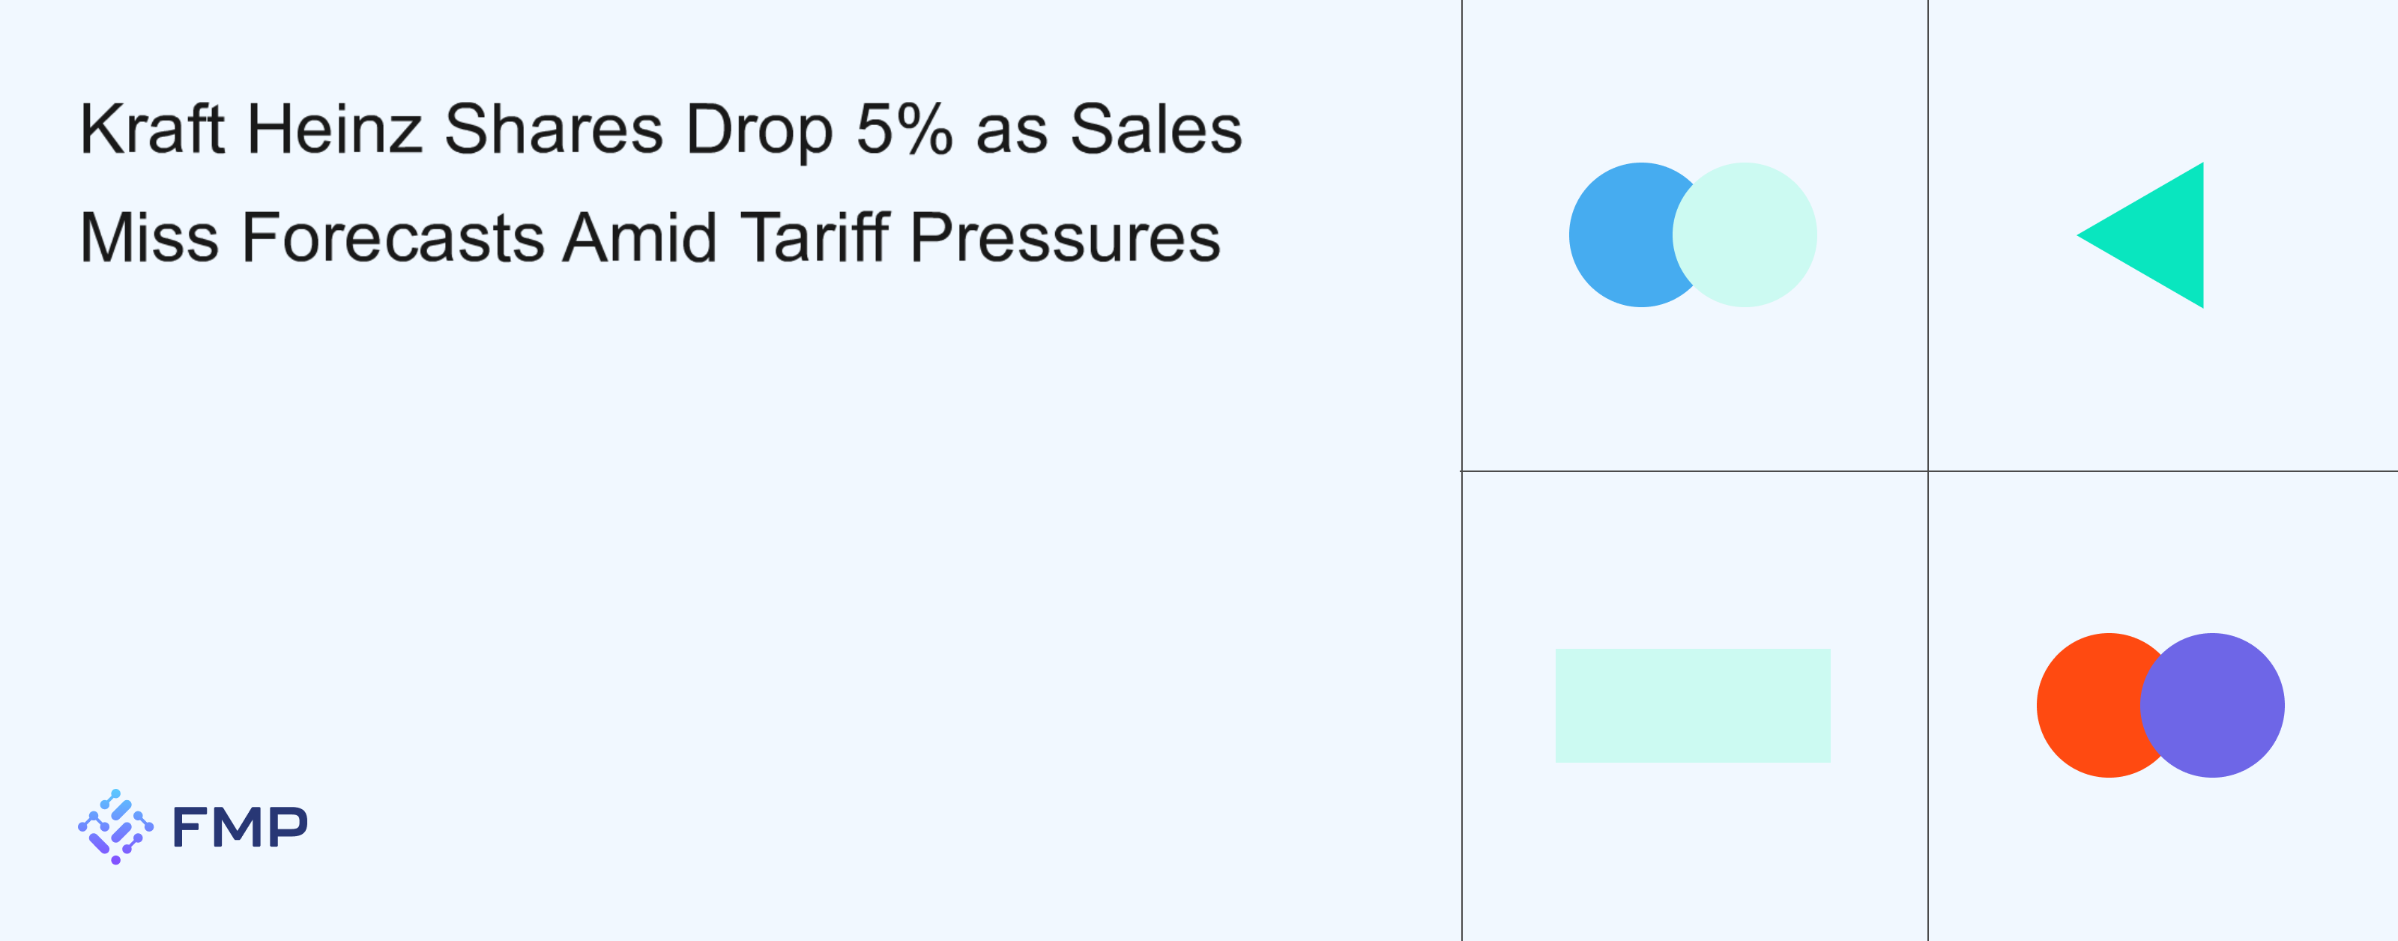
Task: Click the word "Pressures" in the headline
Action: pos(1064,238)
